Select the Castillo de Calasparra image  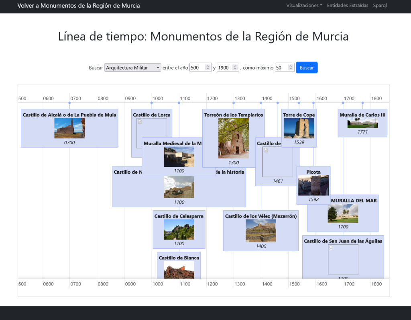pyautogui.click(x=179, y=230)
